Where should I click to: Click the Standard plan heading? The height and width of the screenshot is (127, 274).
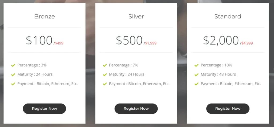[x=228, y=16]
